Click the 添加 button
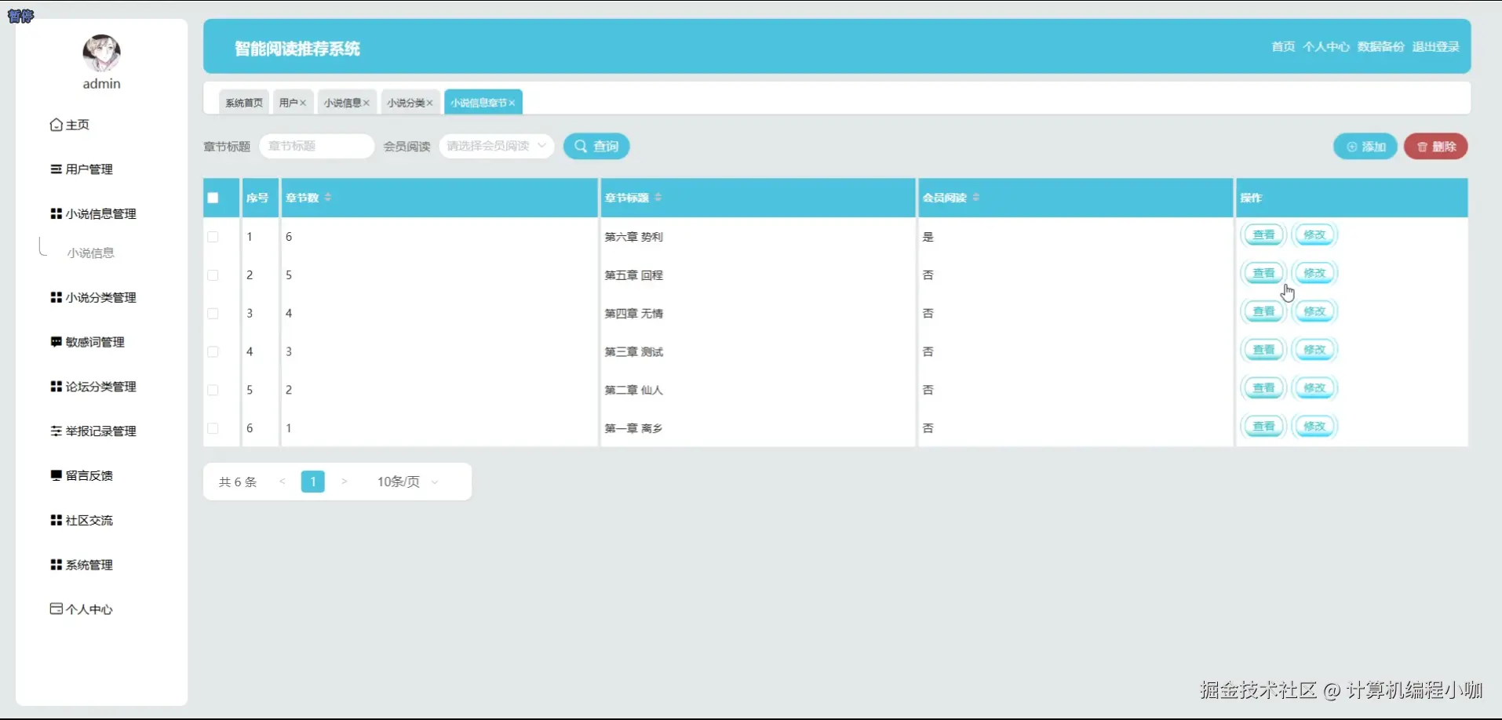Image resolution: width=1502 pixels, height=720 pixels. point(1365,147)
